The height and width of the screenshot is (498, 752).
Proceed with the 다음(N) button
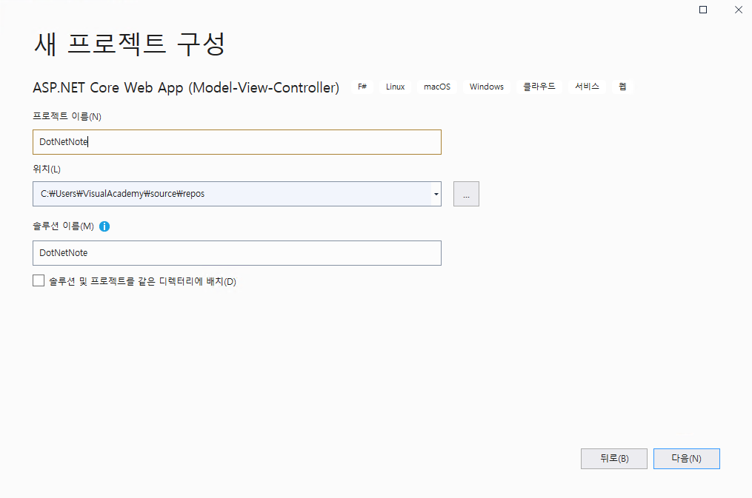point(686,459)
